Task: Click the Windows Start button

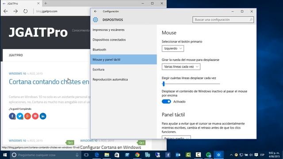Action: (x=5, y=155)
